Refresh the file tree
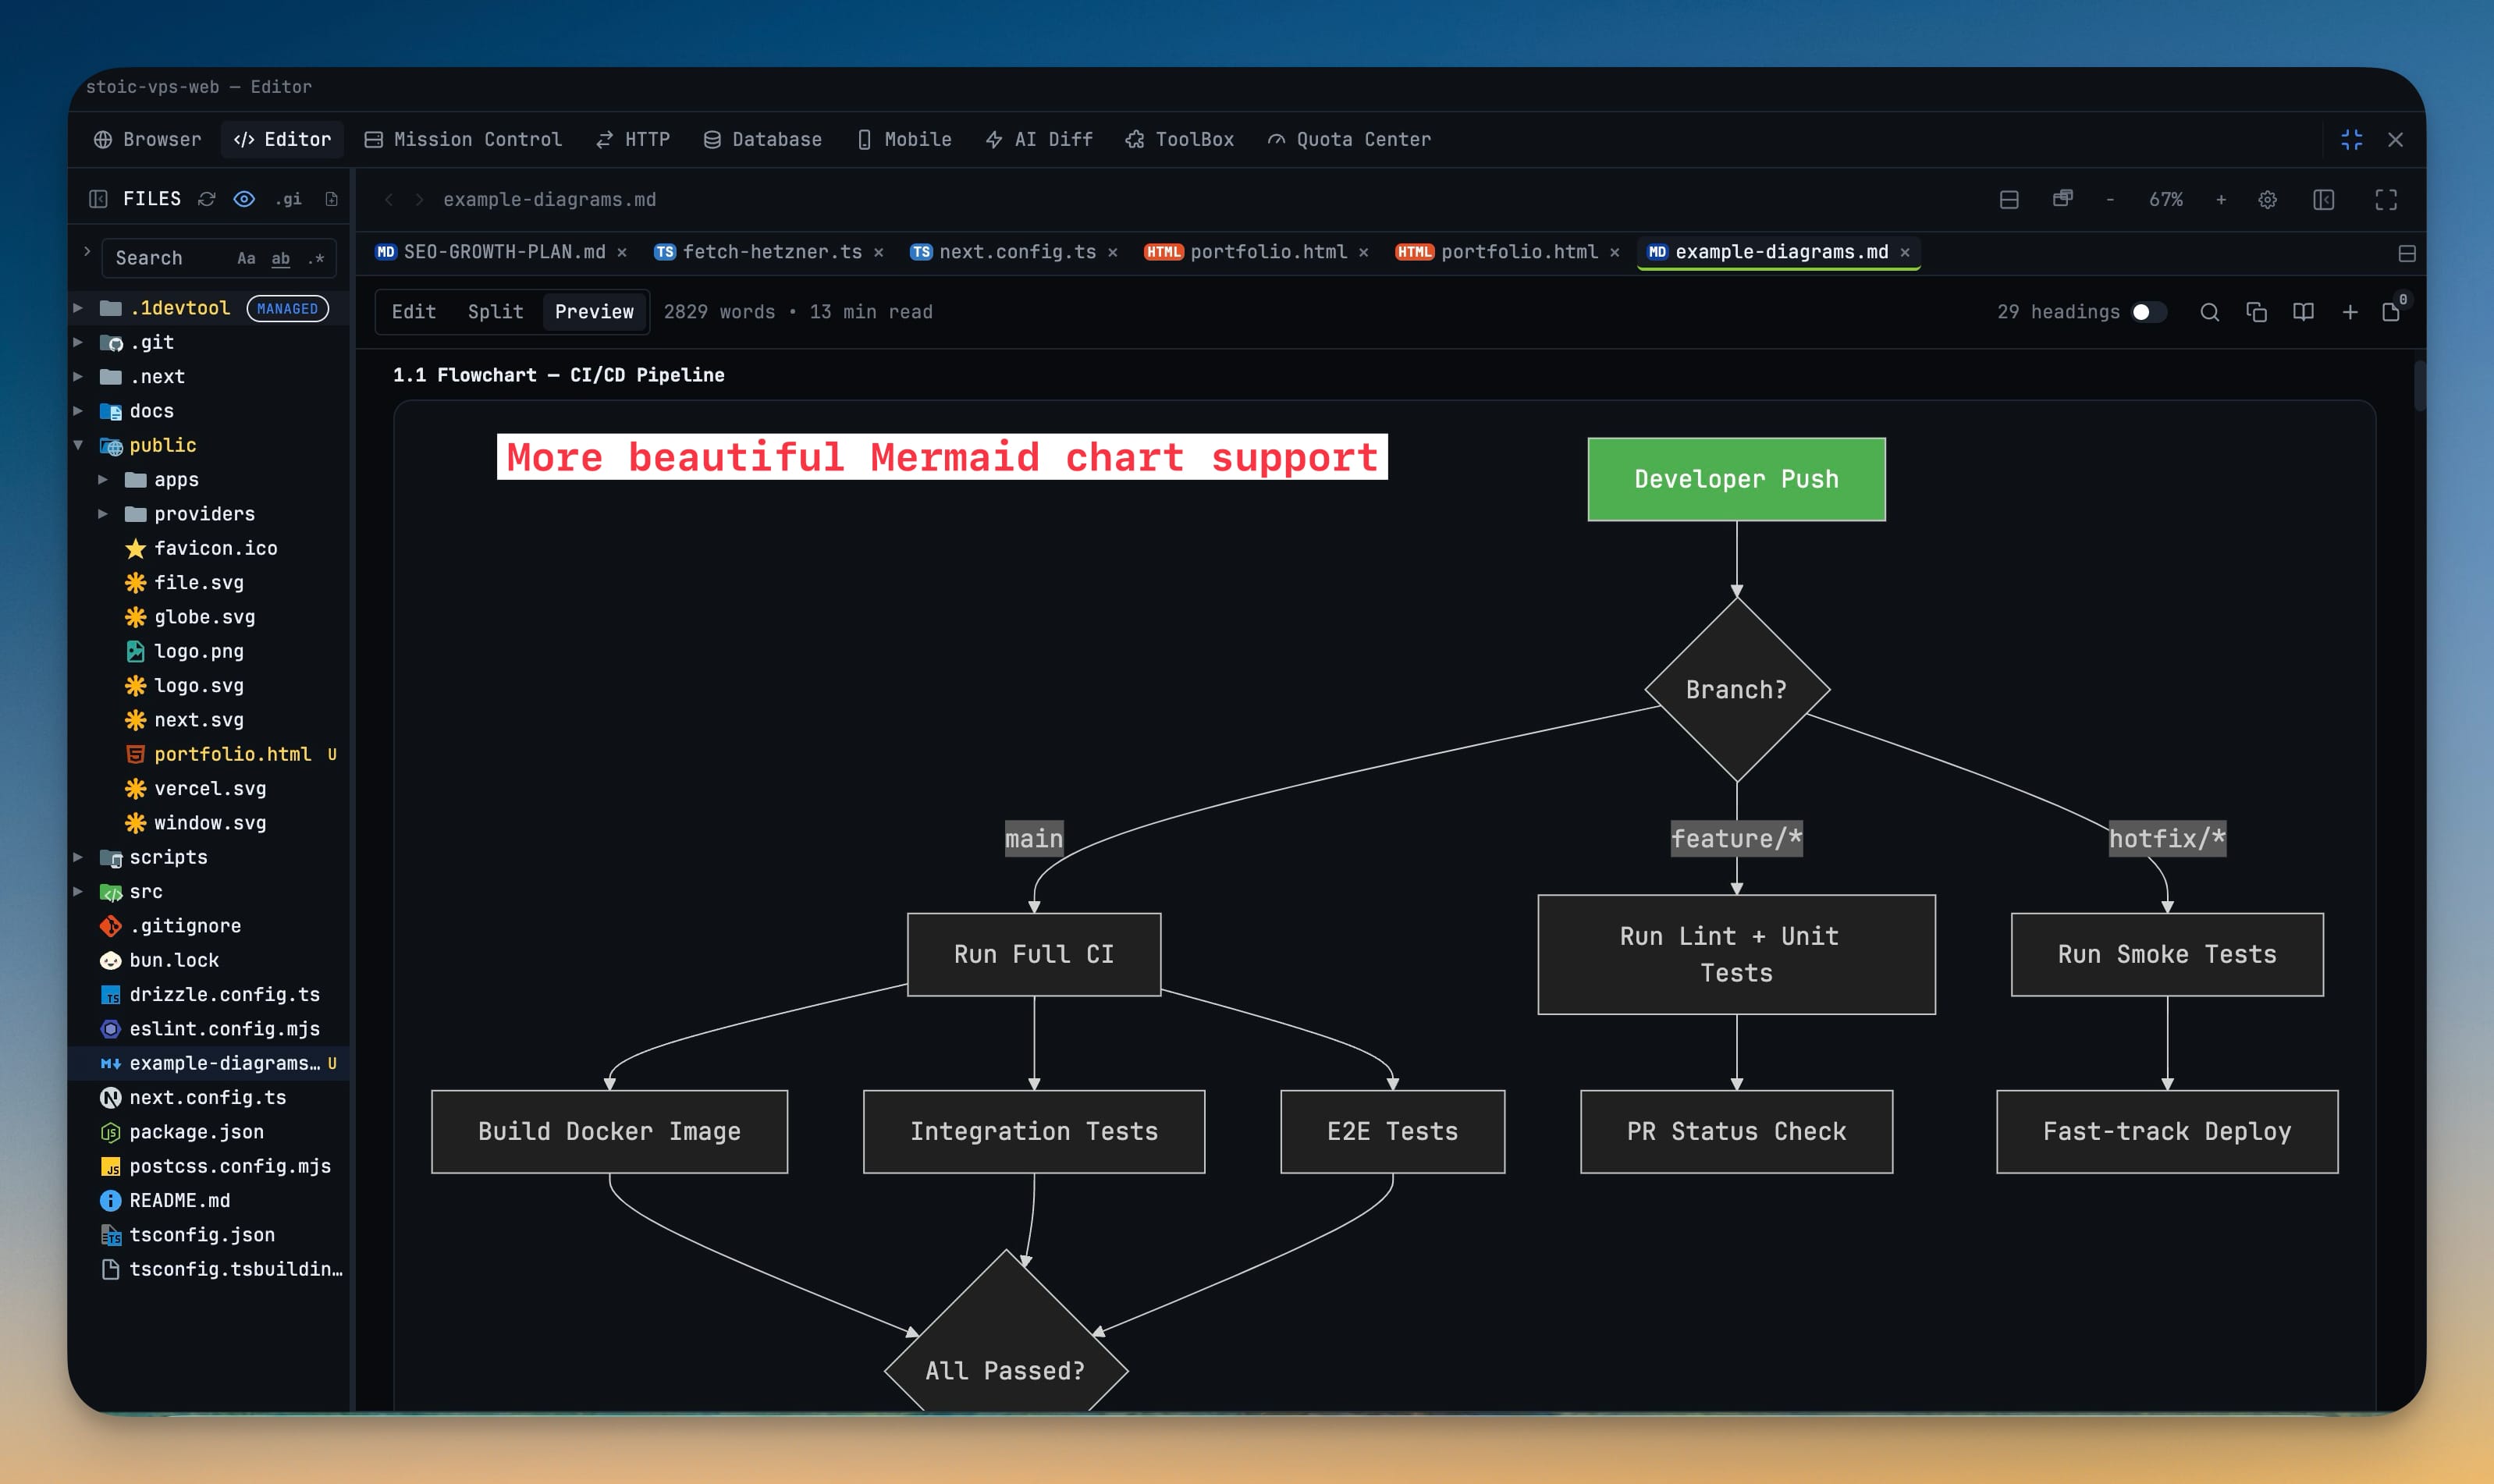2494x1484 pixels. click(207, 199)
